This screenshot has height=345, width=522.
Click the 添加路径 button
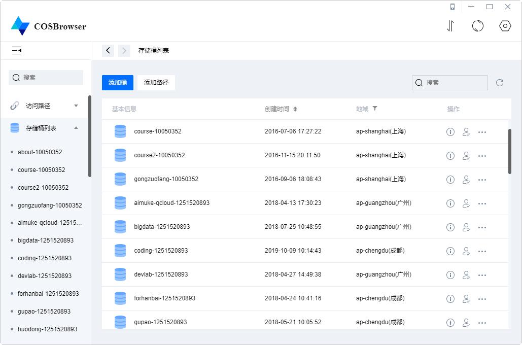[156, 82]
